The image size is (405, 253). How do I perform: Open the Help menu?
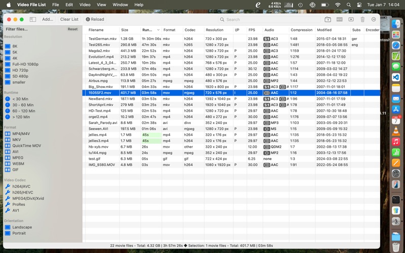click(x=139, y=5)
